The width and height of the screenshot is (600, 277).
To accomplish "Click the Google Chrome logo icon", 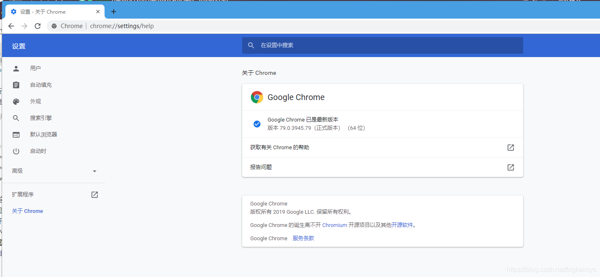I will (257, 97).
